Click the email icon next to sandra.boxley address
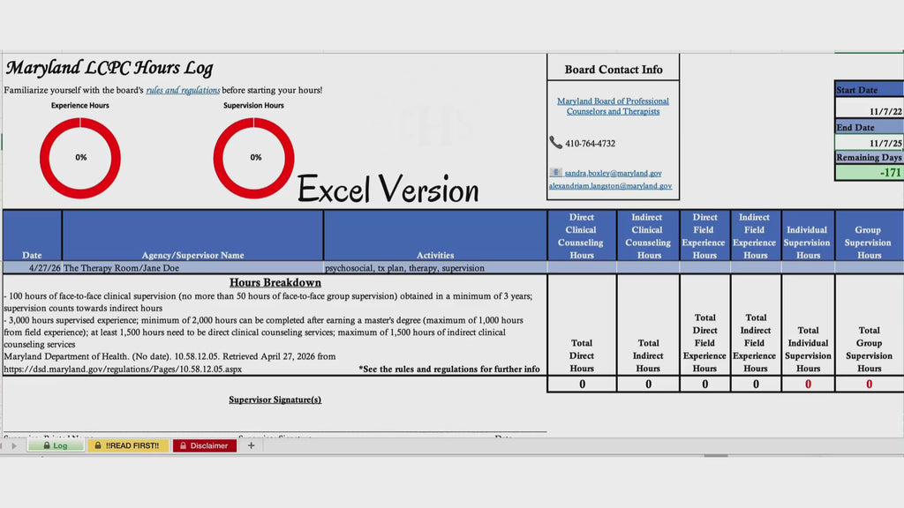This screenshot has height=508, width=904. click(x=555, y=173)
